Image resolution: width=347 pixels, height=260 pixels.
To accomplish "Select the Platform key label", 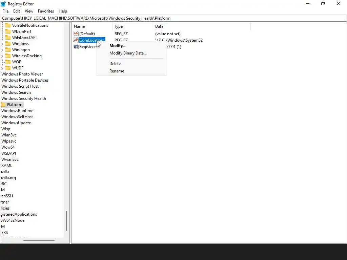I will (14, 105).
